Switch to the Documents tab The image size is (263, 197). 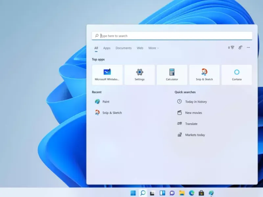(124, 48)
